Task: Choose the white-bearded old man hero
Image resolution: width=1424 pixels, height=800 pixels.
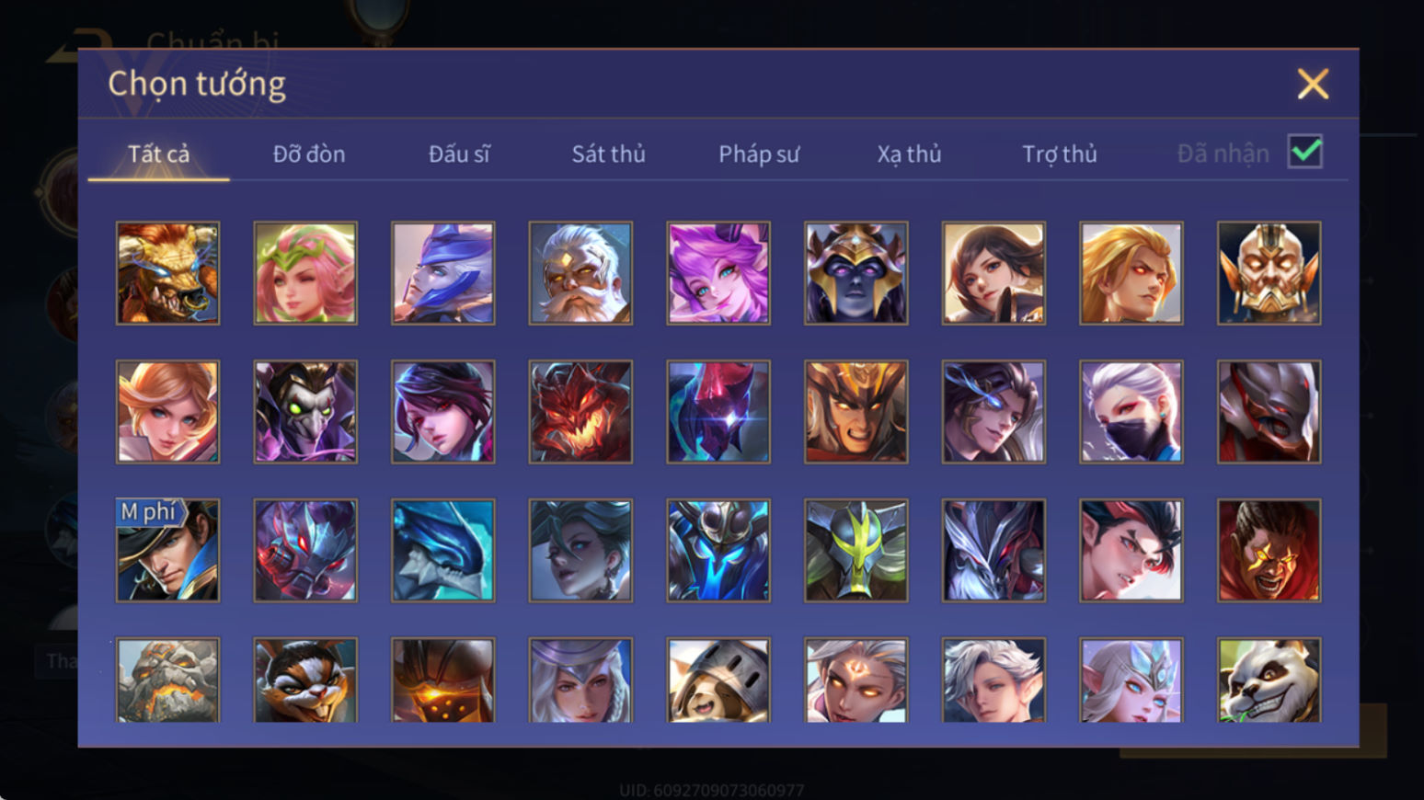Action: tap(580, 273)
